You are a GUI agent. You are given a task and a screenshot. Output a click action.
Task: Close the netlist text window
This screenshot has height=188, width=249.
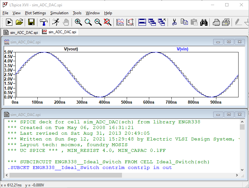[x=239, y=114]
